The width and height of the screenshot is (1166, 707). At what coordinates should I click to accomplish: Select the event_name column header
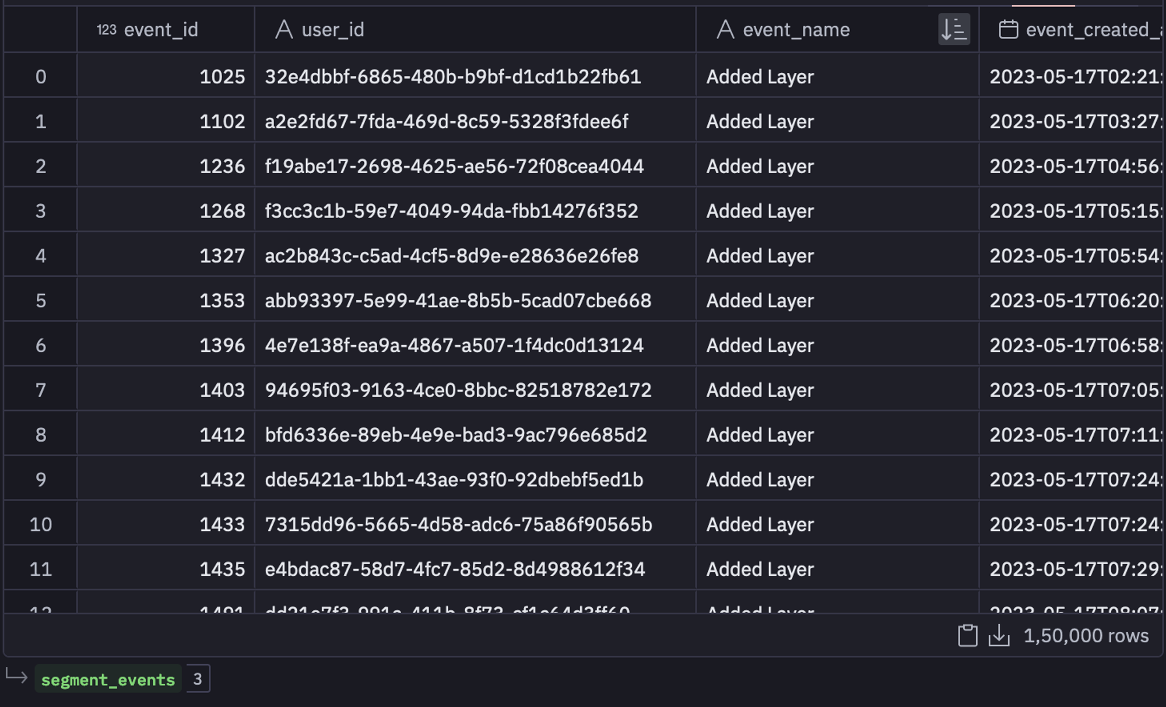pyautogui.click(x=838, y=29)
